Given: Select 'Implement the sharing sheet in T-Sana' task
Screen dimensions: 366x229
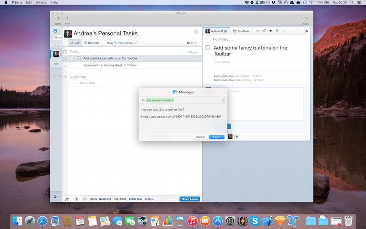Looking at the screenshot, I should [x=110, y=65].
